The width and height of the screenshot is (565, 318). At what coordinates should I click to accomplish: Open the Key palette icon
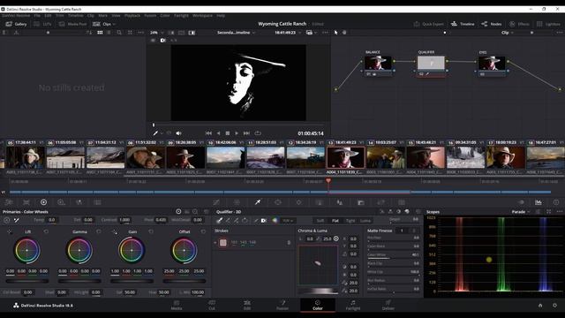click(x=361, y=202)
